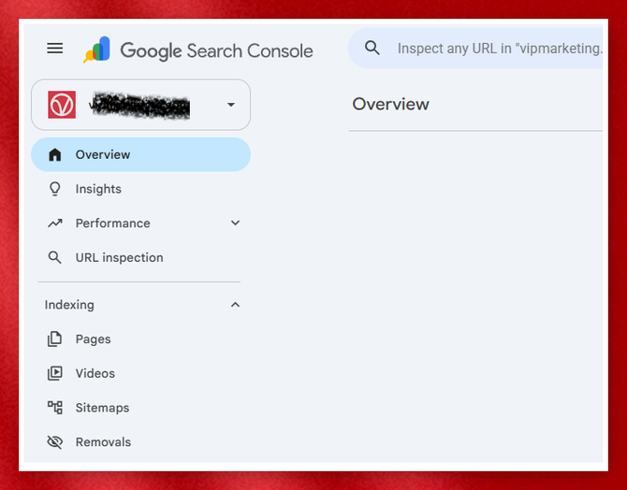Focus the Inspect any URL search field
The height and width of the screenshot is (490, 627).
click(475, 48)
